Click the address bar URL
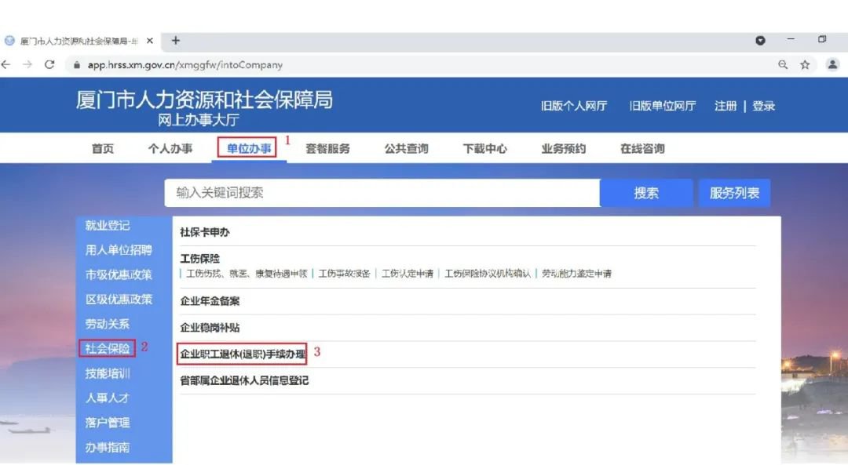 [x=185, y=65]
